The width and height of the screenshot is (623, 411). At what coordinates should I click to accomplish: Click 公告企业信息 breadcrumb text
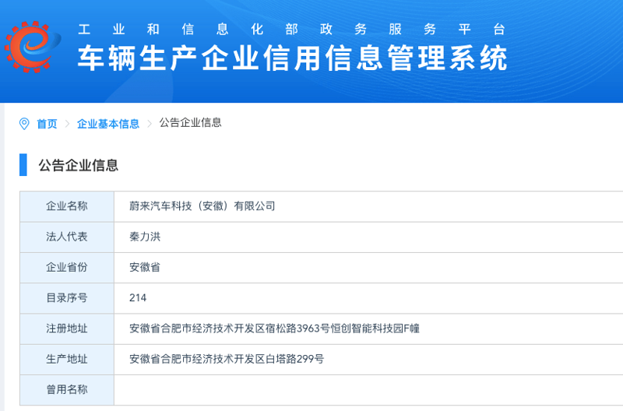tap(190, 123)
